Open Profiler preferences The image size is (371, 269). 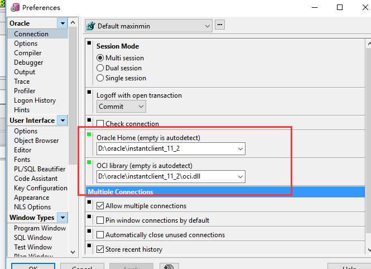click(x=25, y=91)
